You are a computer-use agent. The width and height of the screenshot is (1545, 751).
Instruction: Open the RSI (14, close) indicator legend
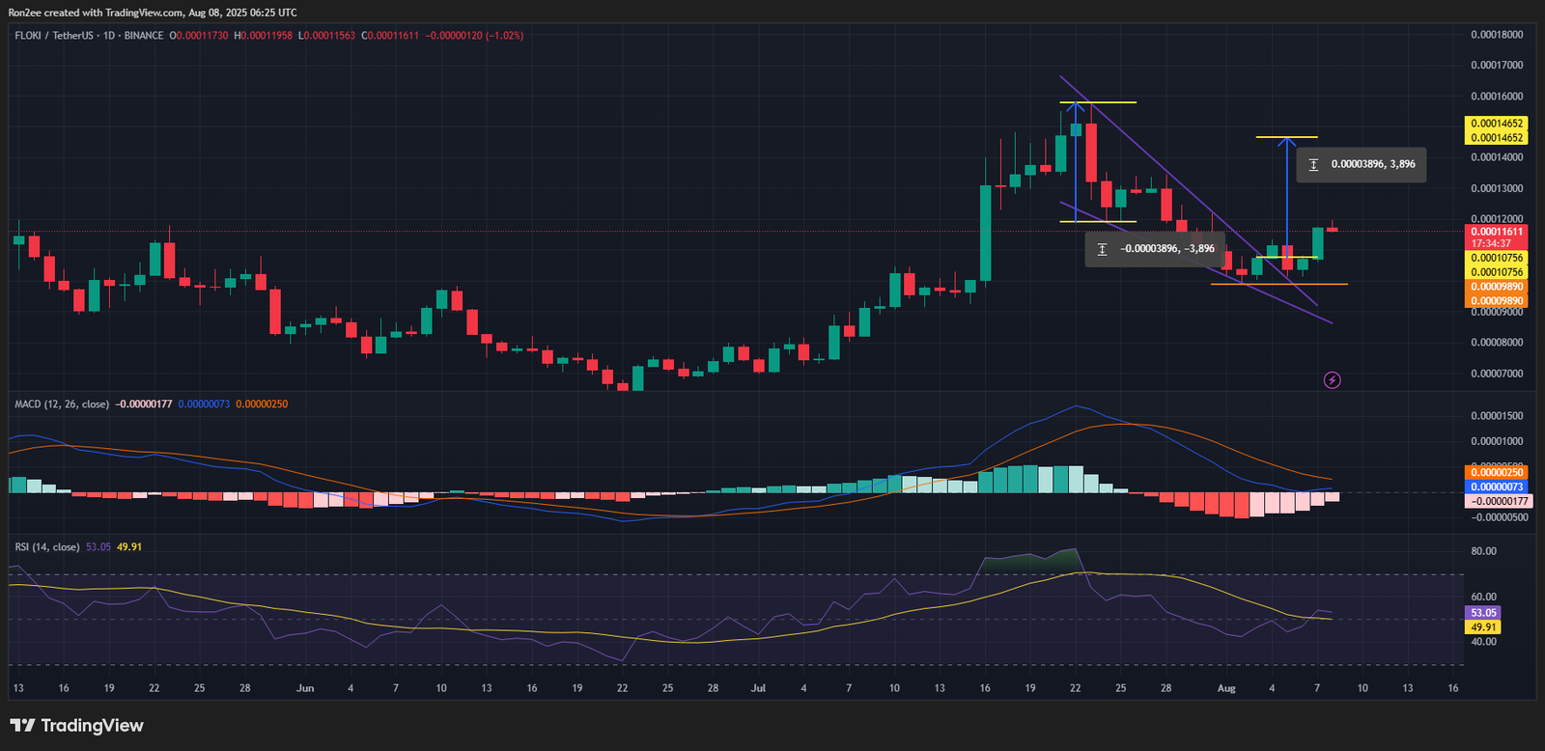pos(47,547)
